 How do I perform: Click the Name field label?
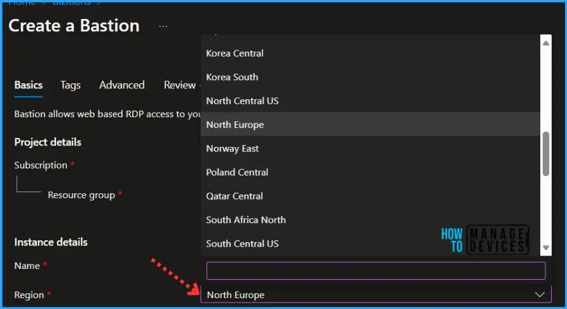coord(27,266)
